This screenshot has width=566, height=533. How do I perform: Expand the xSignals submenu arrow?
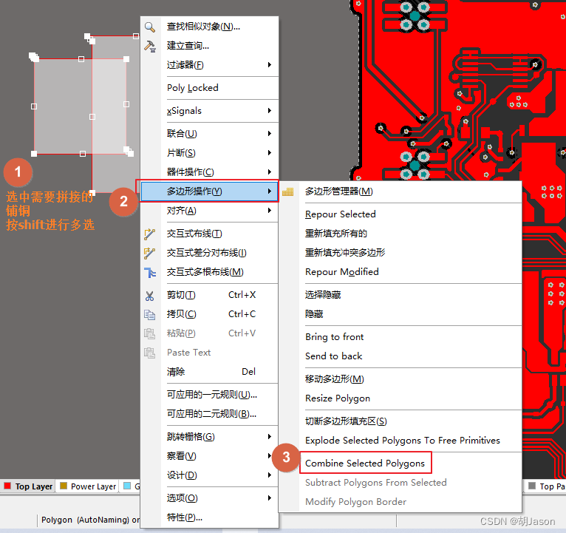pyautogui.click(x=269, y=110)
